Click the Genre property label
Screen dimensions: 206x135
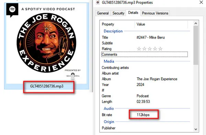pos(106,96)
